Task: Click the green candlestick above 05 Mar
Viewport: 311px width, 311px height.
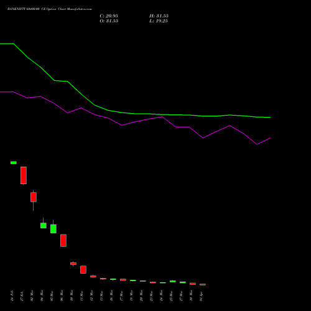Action: point(53,229)
